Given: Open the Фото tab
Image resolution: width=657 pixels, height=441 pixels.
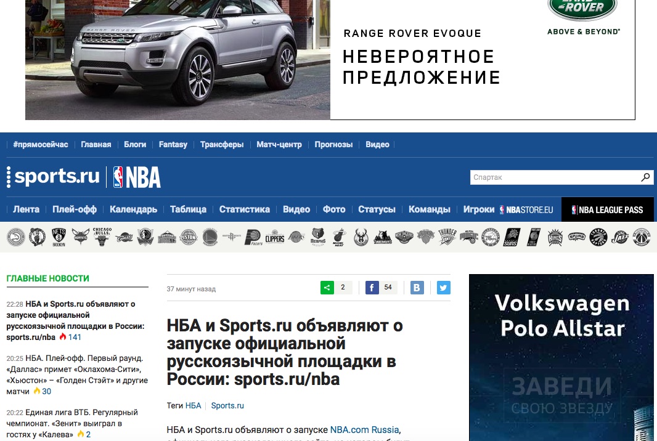Looking at the screenshot, I should [334, 209].
